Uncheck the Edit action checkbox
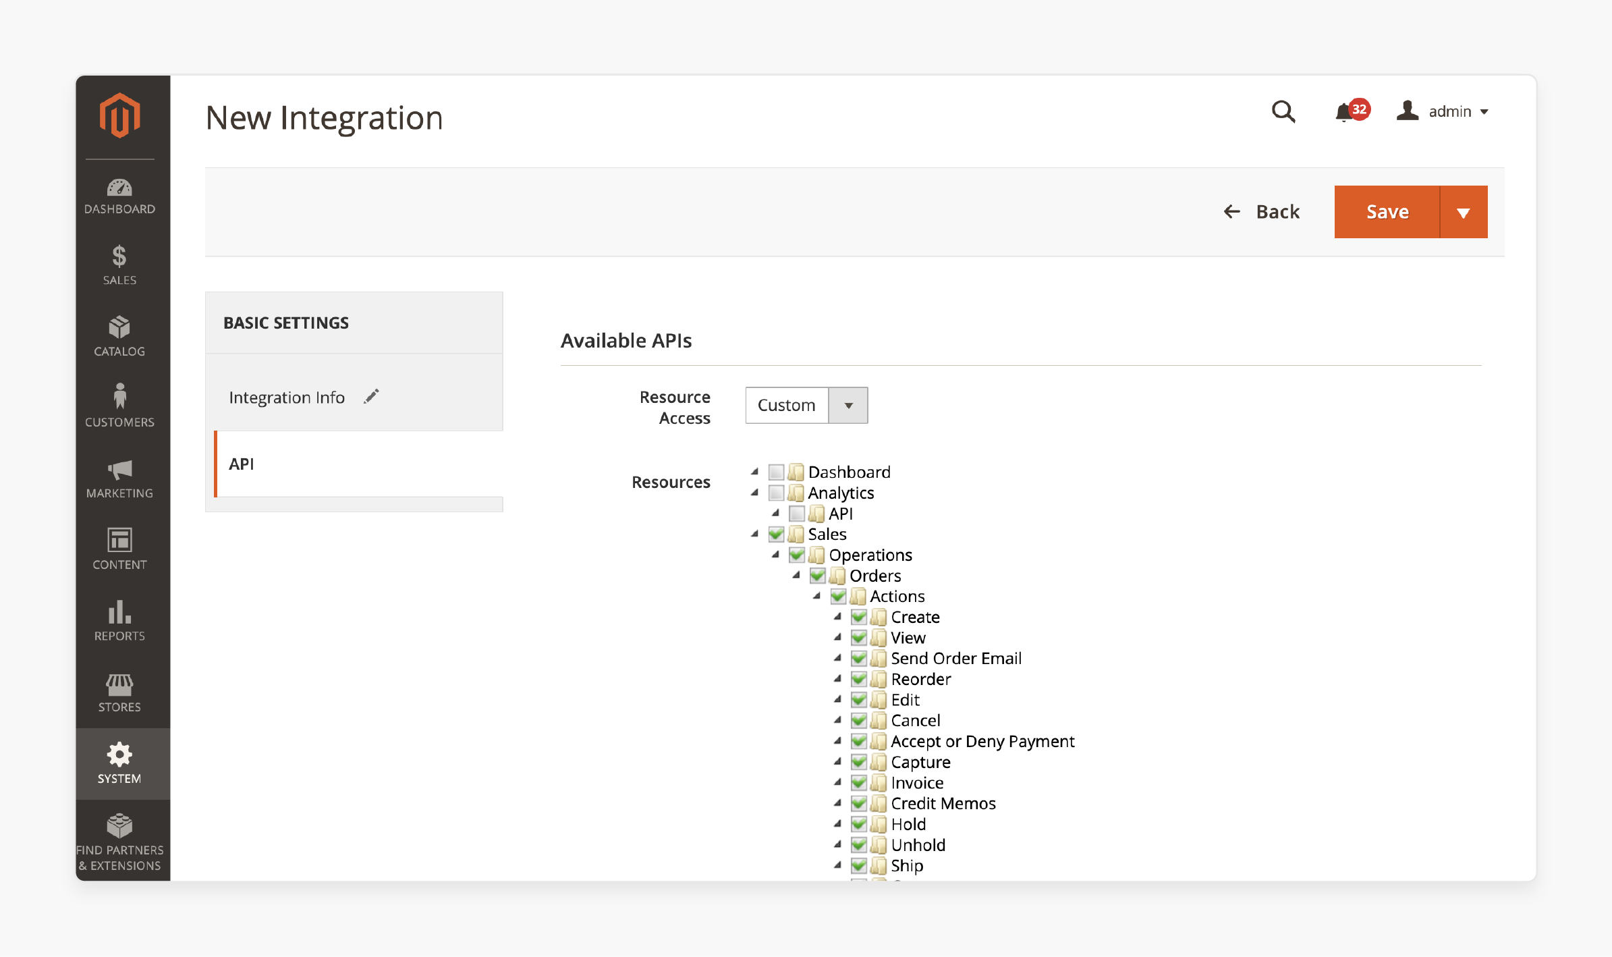Screen dimensions: 1612x957 pos(859,700)
